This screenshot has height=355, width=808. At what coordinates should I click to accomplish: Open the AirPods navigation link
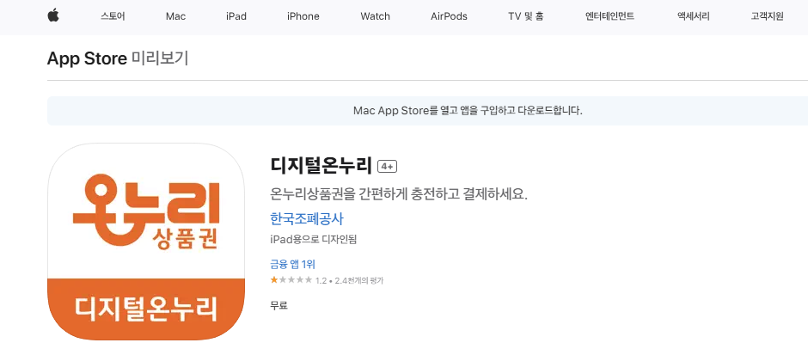click(449, 16)
